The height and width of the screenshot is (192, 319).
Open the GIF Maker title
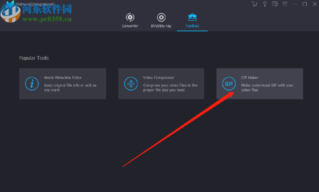[x=250, y=78]
